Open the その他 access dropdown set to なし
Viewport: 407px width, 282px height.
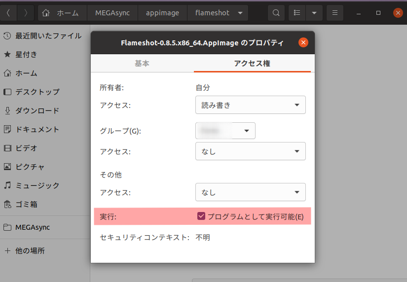coord(251,192)
